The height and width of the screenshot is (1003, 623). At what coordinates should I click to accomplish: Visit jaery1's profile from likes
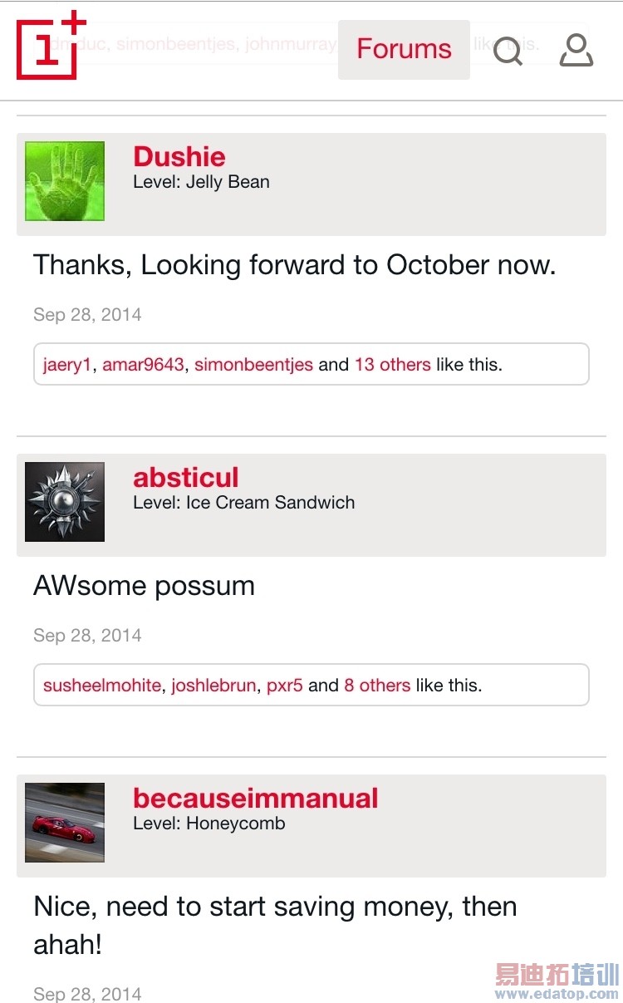pyautogui.click(x=67, y=365)
